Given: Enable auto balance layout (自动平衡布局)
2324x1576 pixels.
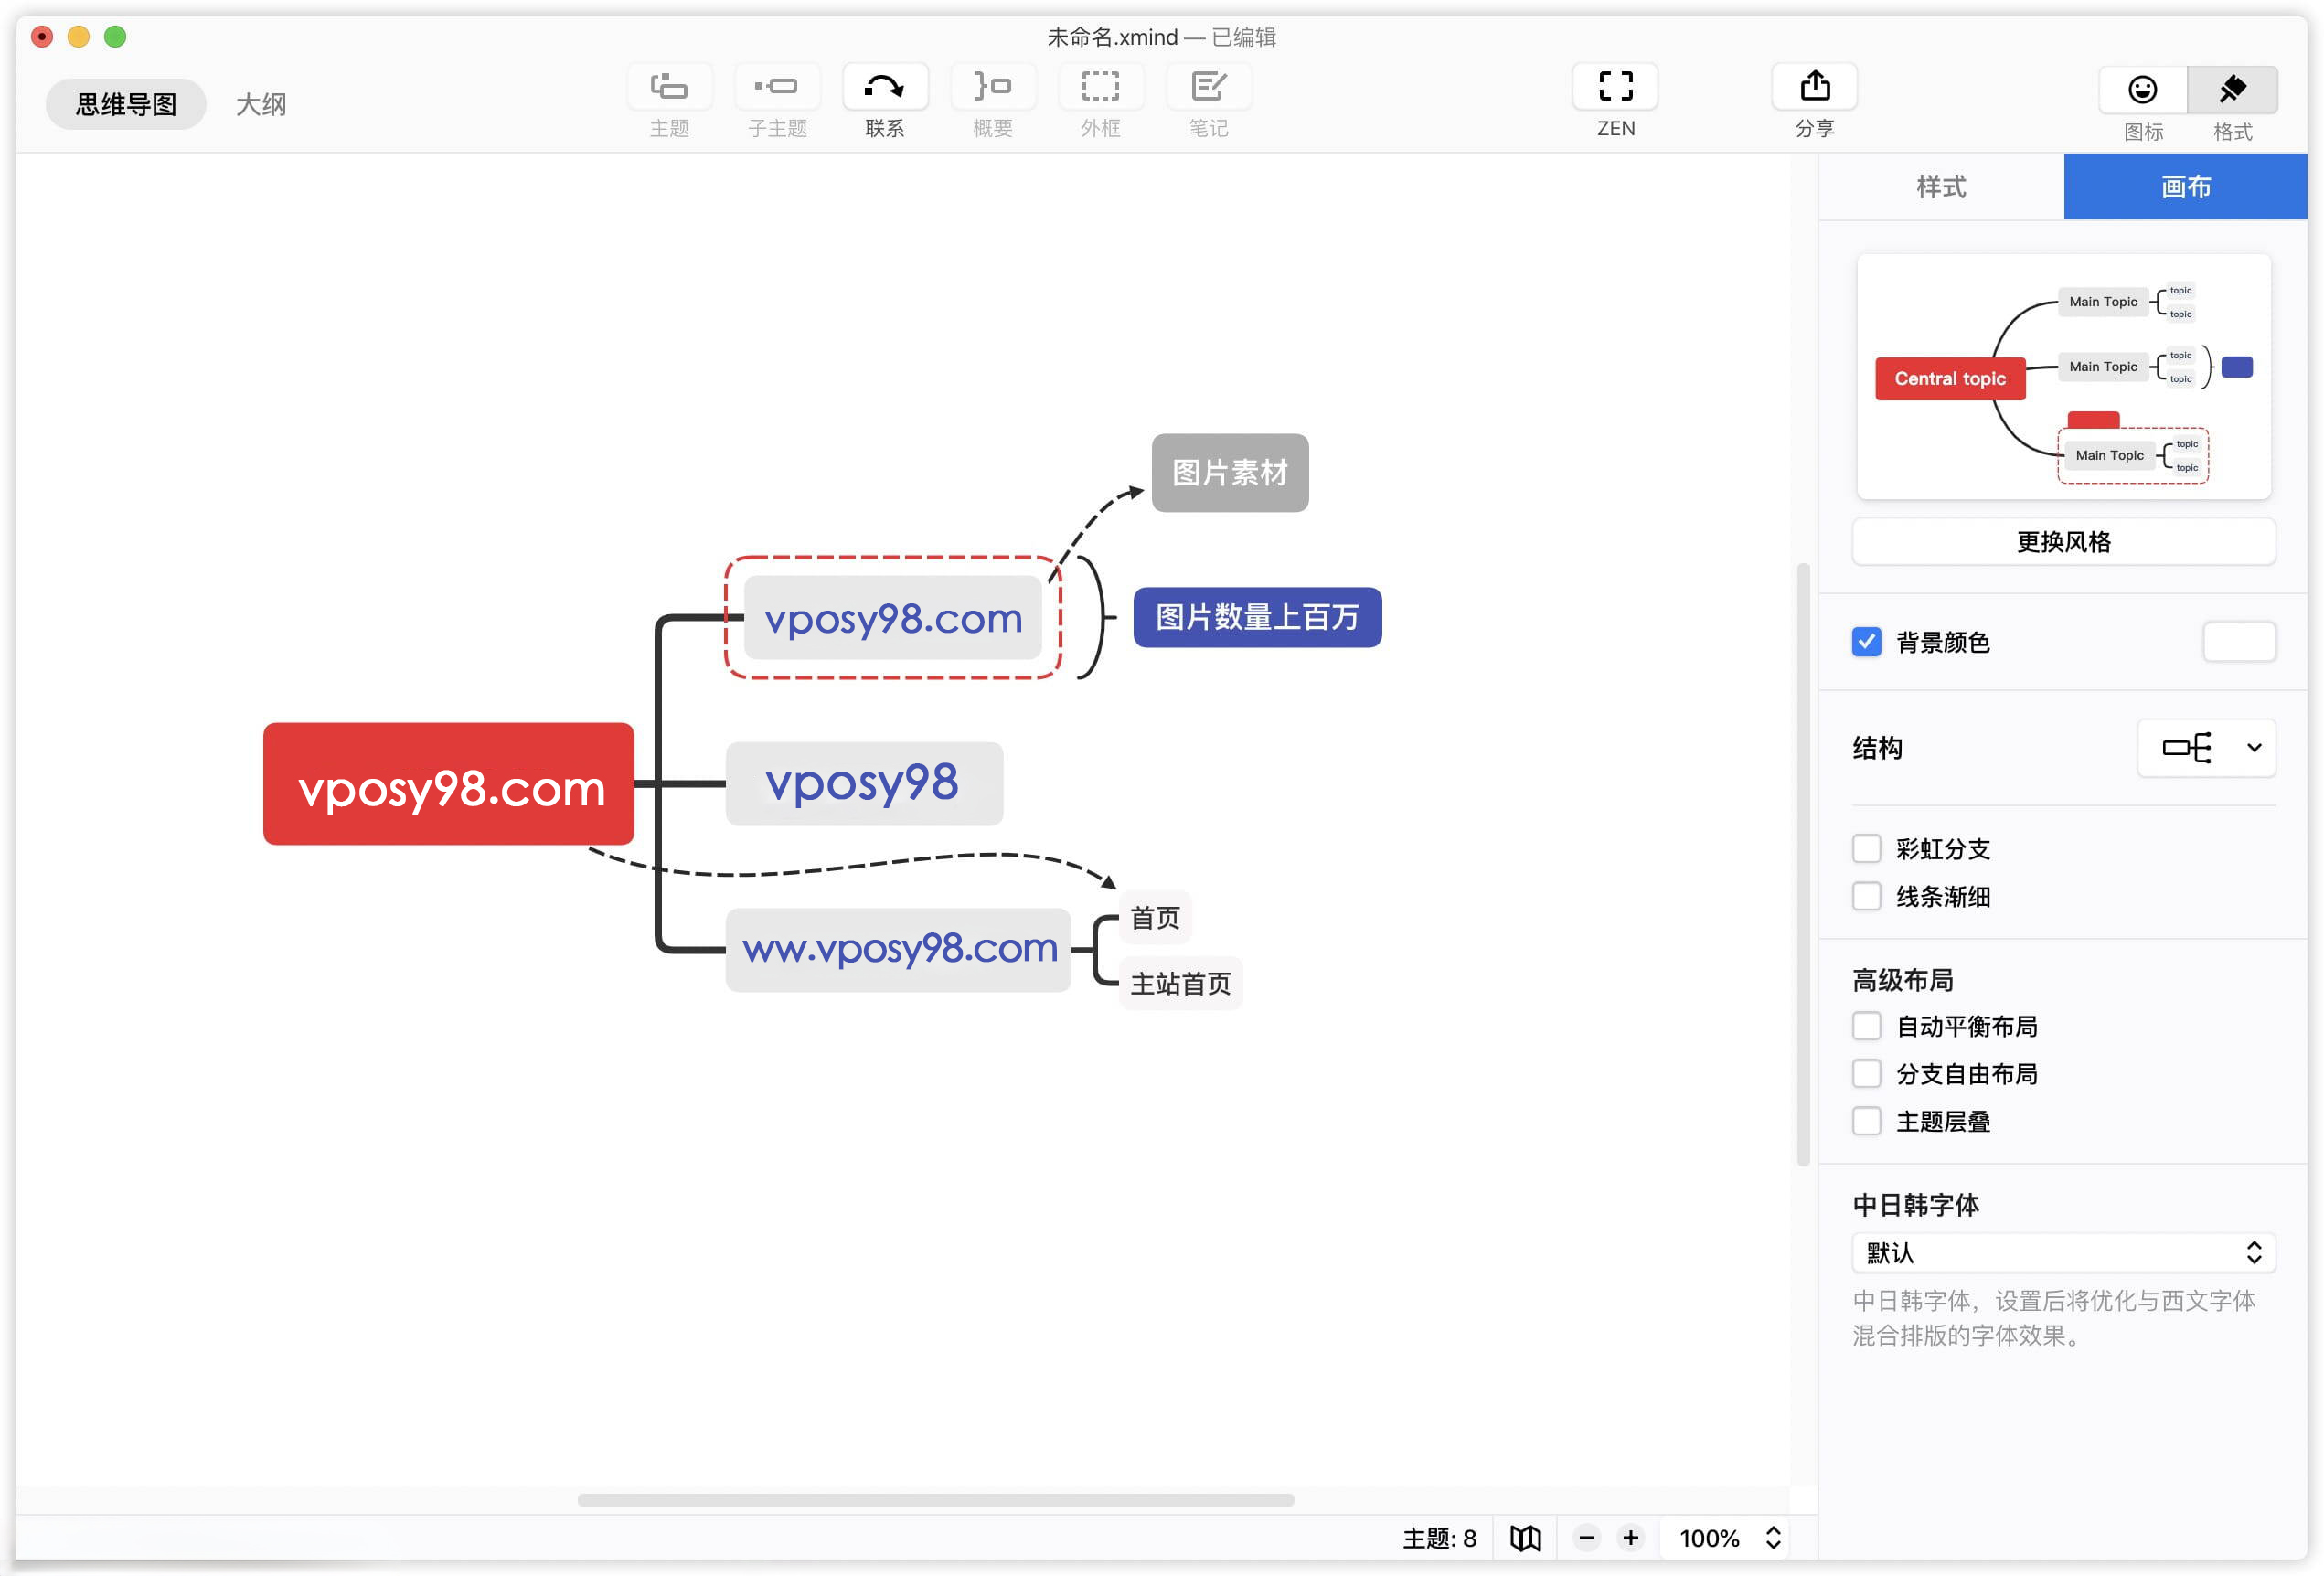Looking at the screenshot, I should tap(1866, 1026).
